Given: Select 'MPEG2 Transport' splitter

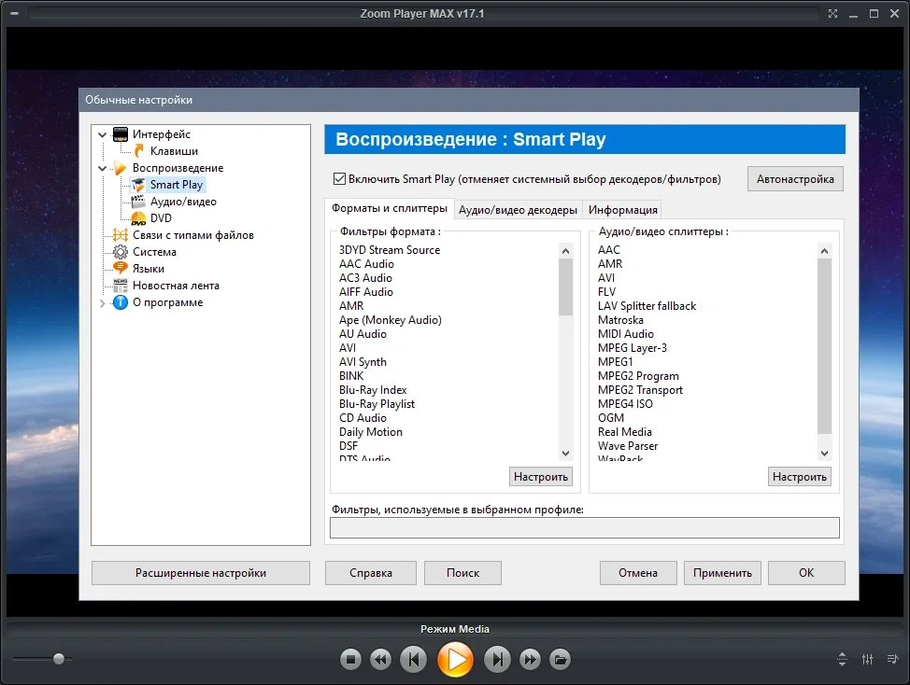Looking at the screenshot, I should point(640,390).
